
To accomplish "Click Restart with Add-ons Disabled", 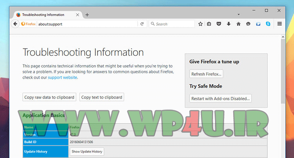I will pyautogui.click(x=220, y=99).
